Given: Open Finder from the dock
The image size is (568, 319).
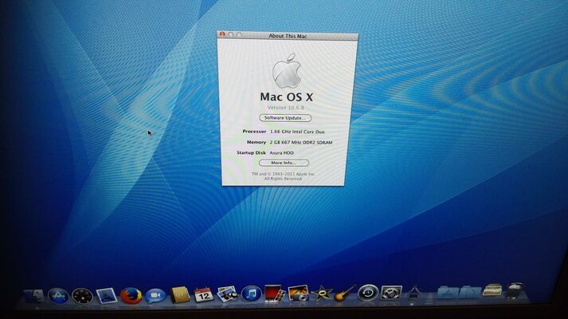Looking at the screenshot, I should click(33, 297).
